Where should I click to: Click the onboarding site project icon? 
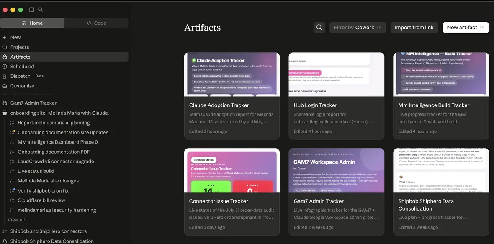pyautogui.click(x=5, y=113)
